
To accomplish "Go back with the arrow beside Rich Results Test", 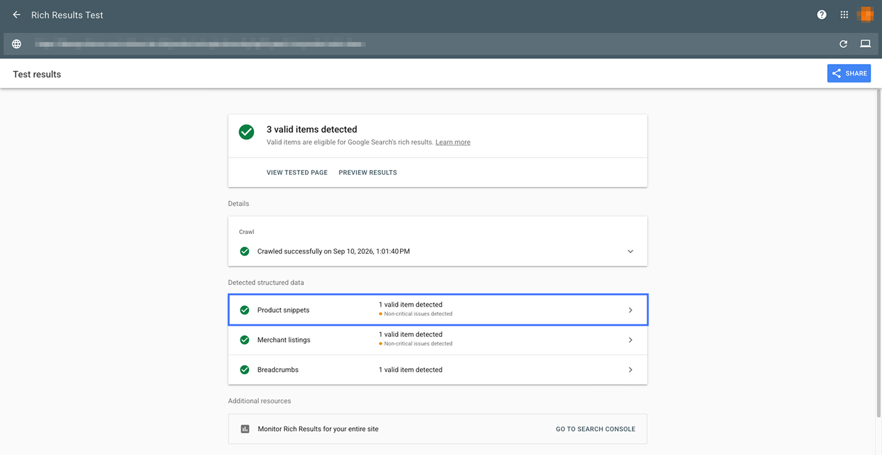I will click(17, 15).
